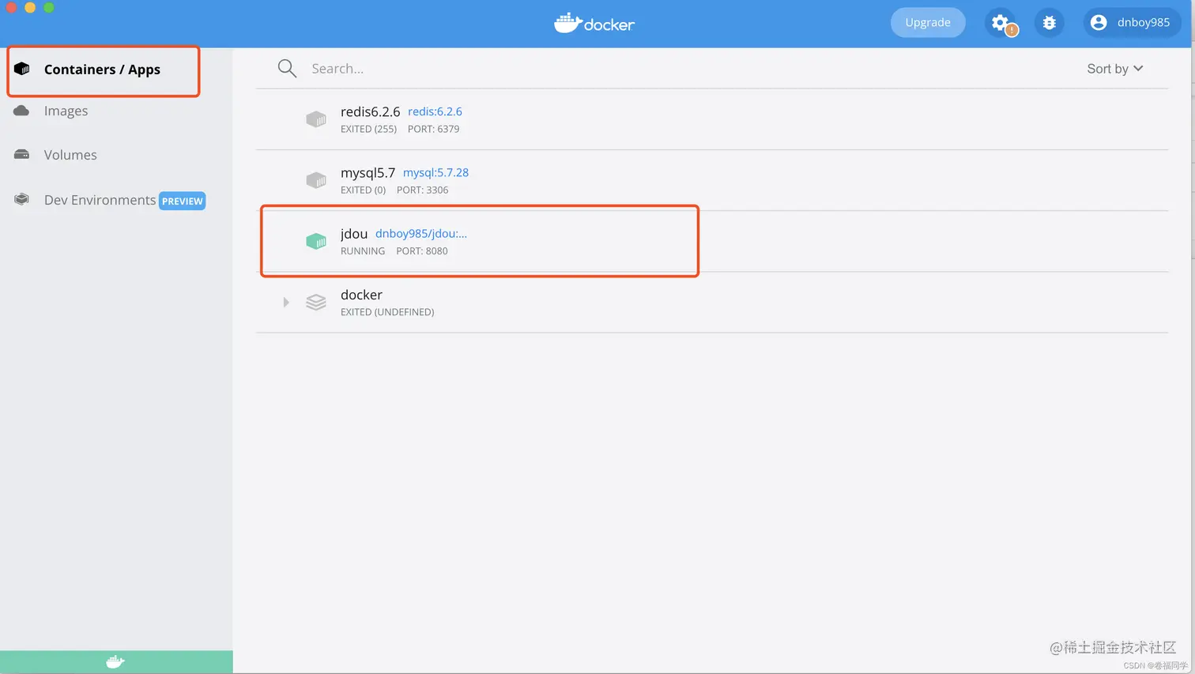
Task: Click the RUNNING status text
Action: (363, 251)
